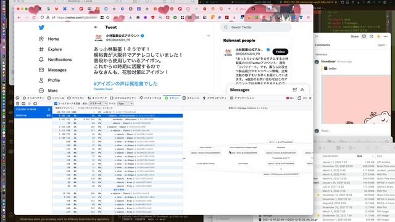Click the pink bear image in the Notion comment
Viewport: 395px width, 222px height.
click(x=355, y=99)
